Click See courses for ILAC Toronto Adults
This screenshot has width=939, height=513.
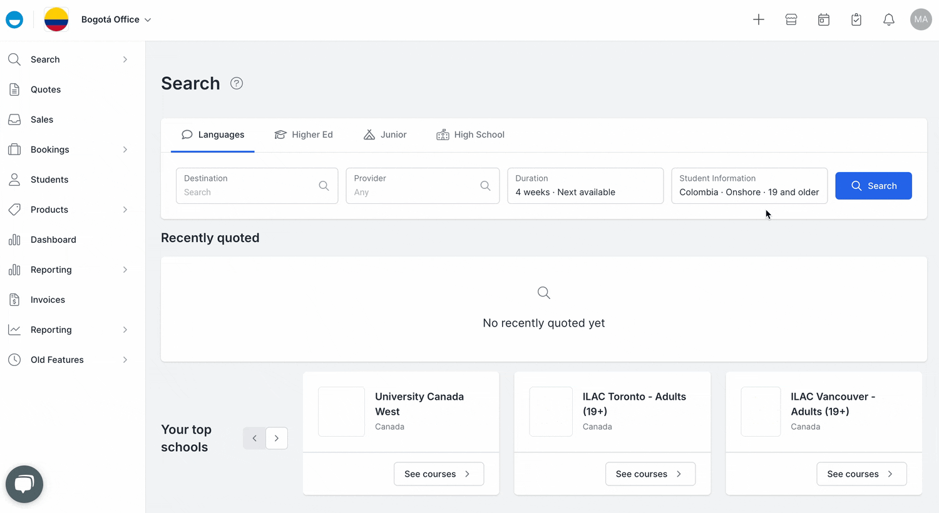coord(650,474)
